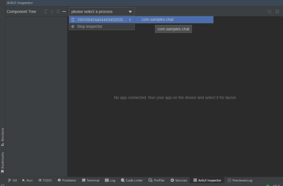
Task: Open the Git tool window
Action: pos(12,180)
